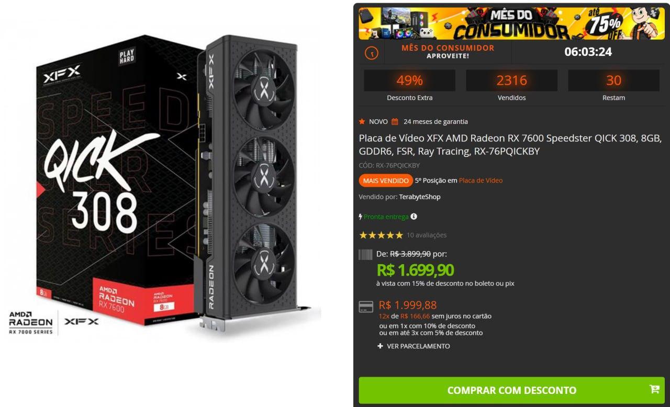
Task: Click the 49% Desconto Extra box
Action: (x=409, y=86)
